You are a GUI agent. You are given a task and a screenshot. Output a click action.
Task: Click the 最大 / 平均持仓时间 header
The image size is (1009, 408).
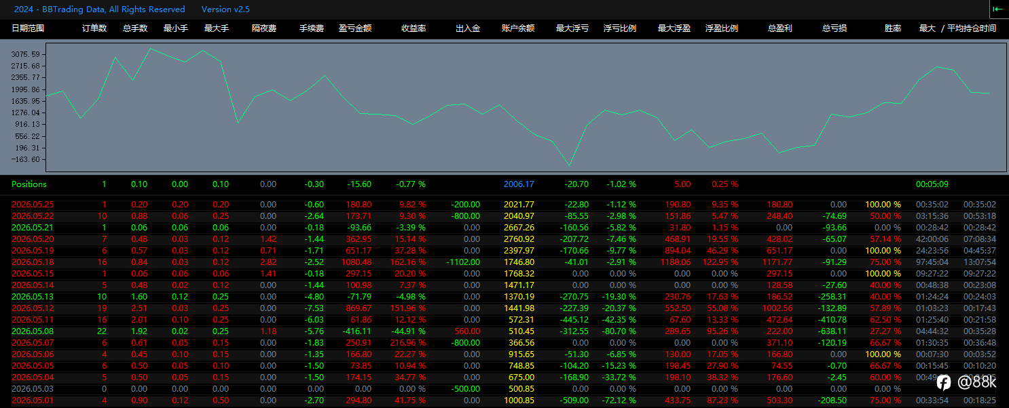[957, 28]
